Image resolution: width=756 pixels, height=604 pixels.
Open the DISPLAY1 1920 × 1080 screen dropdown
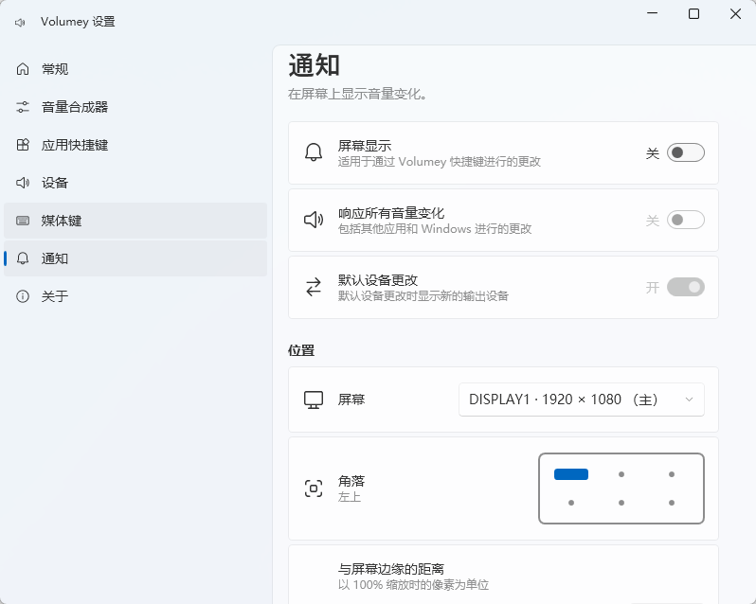[582, 400]
